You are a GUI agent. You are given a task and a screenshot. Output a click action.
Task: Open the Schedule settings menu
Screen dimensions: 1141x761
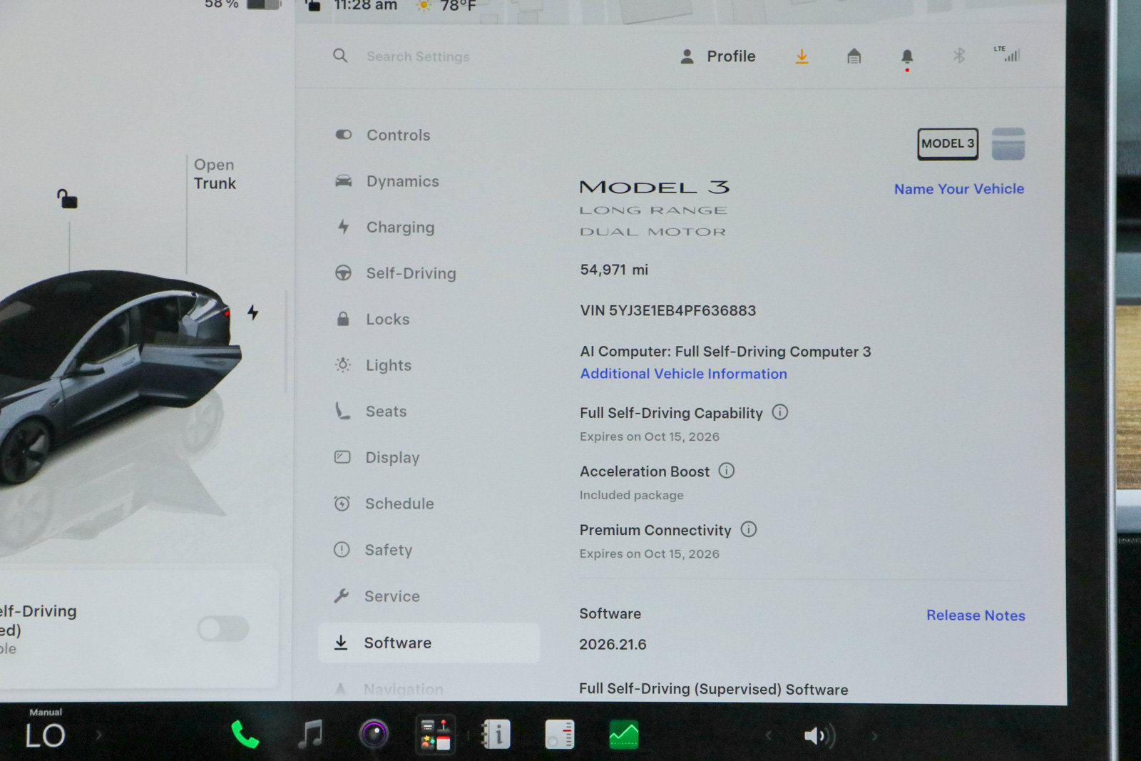coord(384,504)
